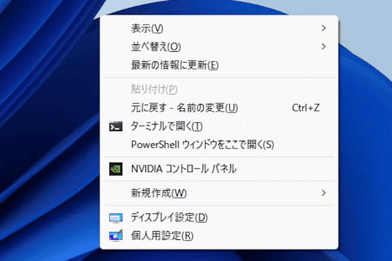Select 最新の情報に更新(E)
Image resolution: width=392 pixels, height=261 pixels.
(x=219, y=65)
